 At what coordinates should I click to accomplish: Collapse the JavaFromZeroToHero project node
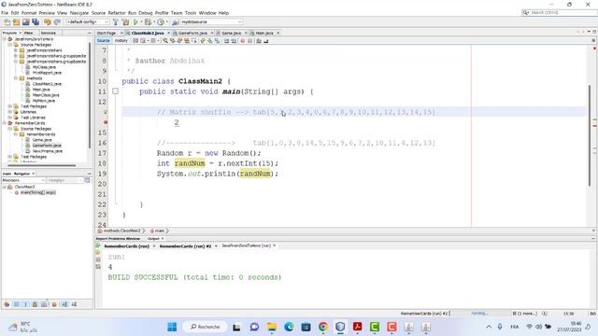pyautogui.click(x=4, y=39)
